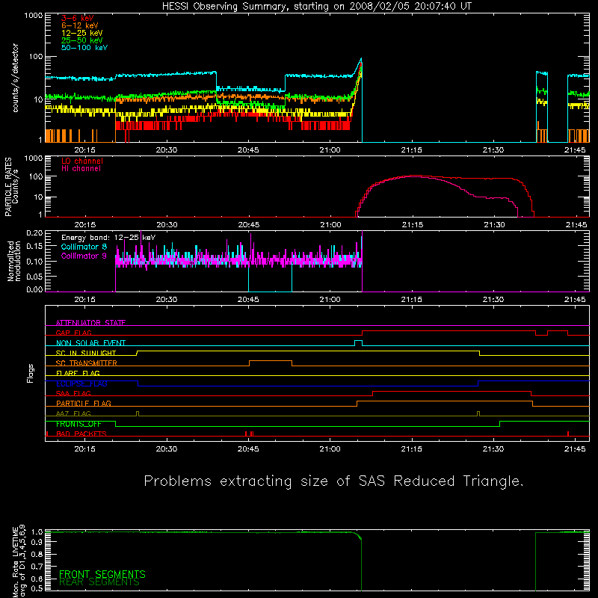The width and height of the screenshot is (598, 598).
Task: Click the 21:15 tick label under modulation plot
Action: 412,300
